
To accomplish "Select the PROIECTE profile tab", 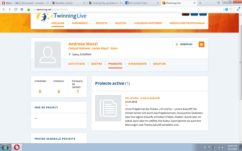I will [115, 64].
